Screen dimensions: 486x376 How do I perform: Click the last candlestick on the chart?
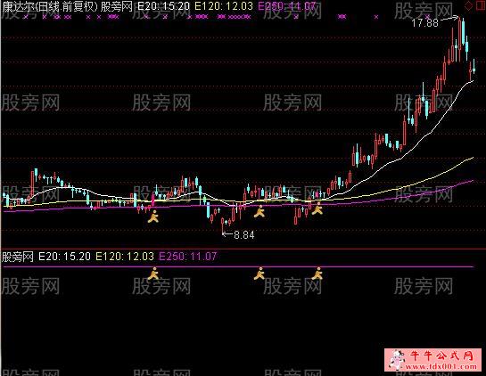pyautogui.click(x=474, y=67)
